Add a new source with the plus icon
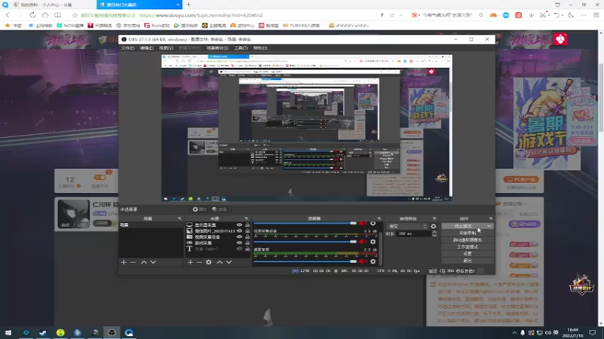The image size is (604, 339). [190, 262]
